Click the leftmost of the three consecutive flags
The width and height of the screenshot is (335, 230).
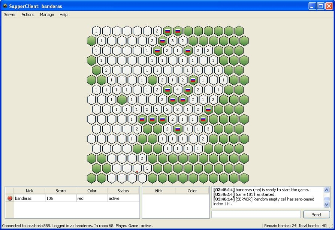tap(142, 119)
